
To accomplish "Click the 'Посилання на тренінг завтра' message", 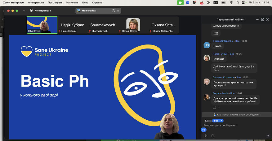I will point(234,84).
